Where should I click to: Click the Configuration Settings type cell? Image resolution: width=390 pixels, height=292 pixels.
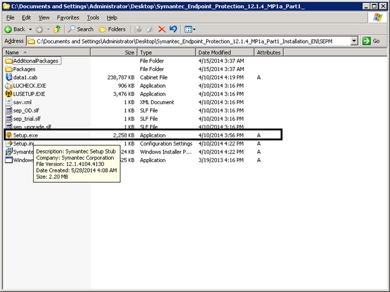166,144
